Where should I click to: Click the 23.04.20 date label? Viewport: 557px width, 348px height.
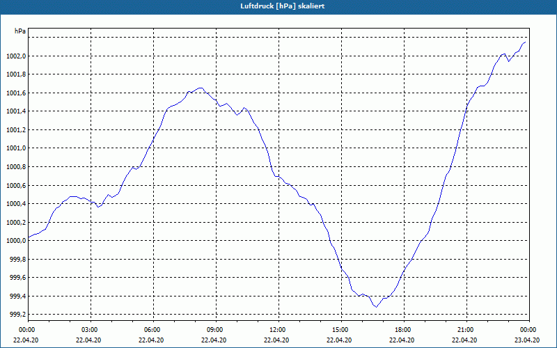527,340
